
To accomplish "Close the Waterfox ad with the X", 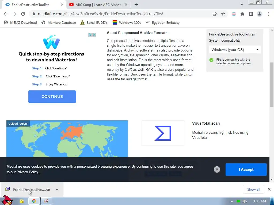I will click(x=94, y=35).
